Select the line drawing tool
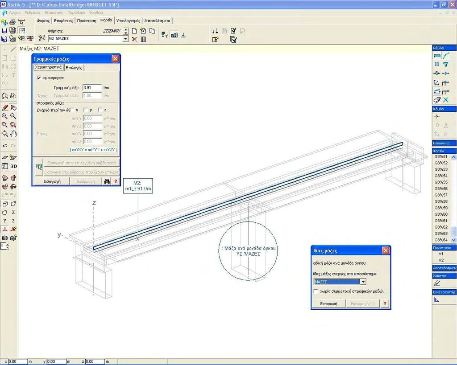Viewport: 457px width, 365px height. (x=13, y=49)
